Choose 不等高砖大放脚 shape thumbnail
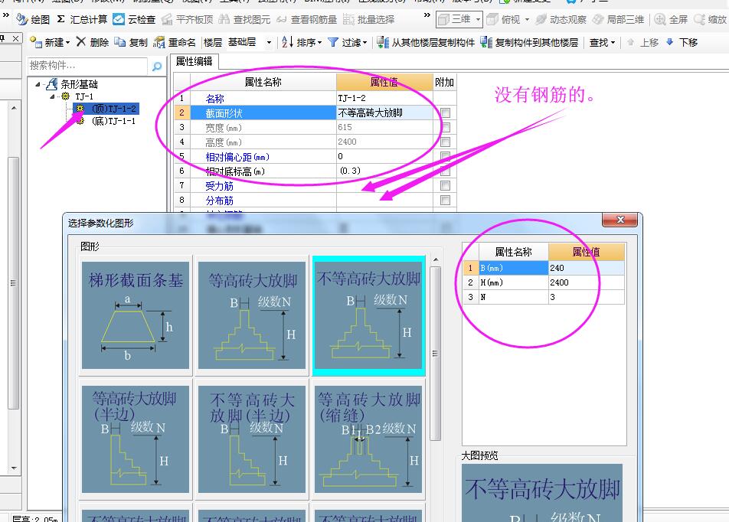Image resolution: width=729 pixels, height=522 pixels. click(368, 315)
